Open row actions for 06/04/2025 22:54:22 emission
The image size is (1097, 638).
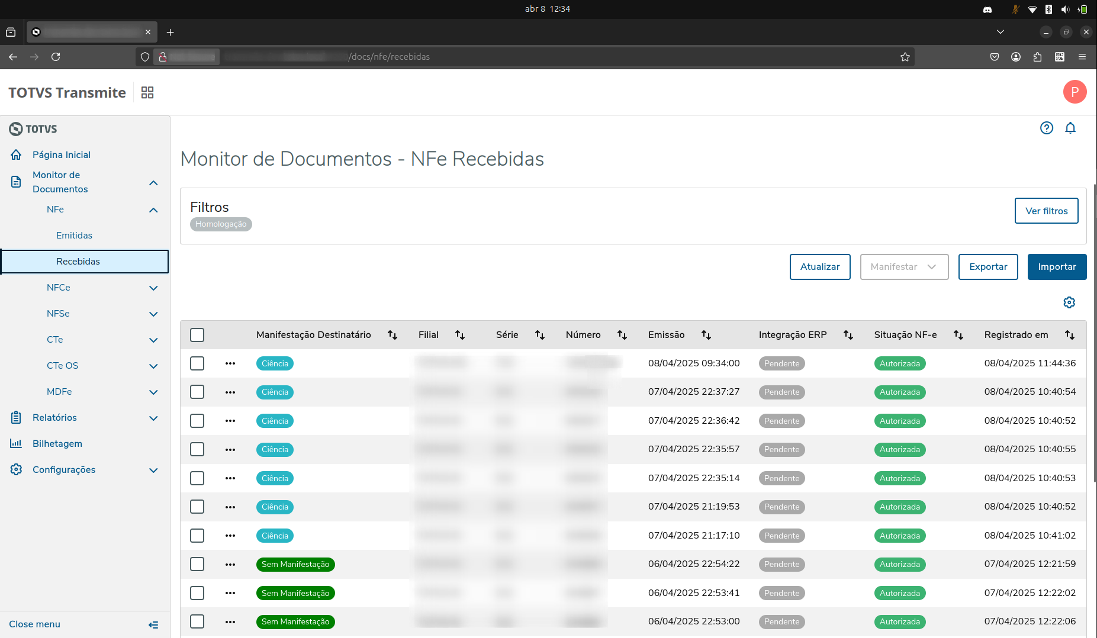230,565
